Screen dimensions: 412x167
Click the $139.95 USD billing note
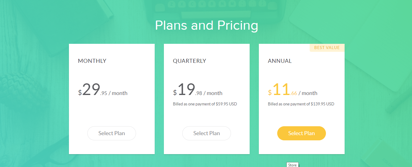301,104
